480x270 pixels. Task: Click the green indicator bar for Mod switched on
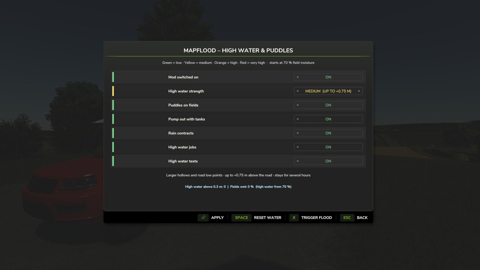[113, 77]
